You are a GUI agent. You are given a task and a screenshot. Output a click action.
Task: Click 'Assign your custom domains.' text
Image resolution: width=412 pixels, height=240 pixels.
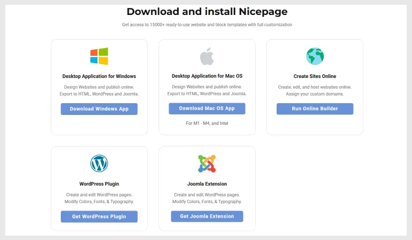point(315,94)
